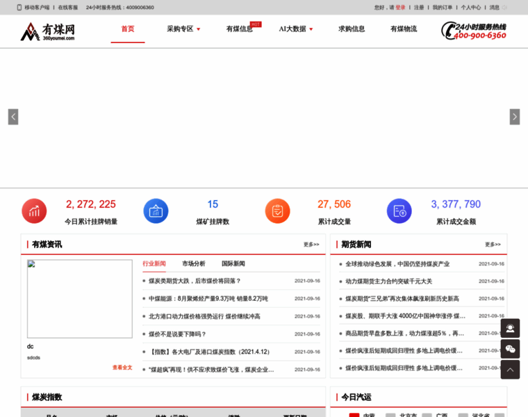Go to previous banner slide
Image resolution: width=528 pixels, height=417 pixels.
13,117
